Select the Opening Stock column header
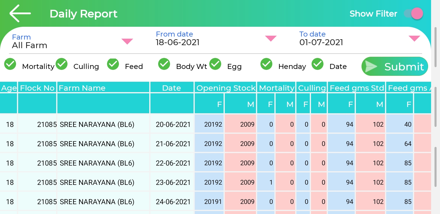The height and width of the screenshot is (214, 440). pos(226,88)
